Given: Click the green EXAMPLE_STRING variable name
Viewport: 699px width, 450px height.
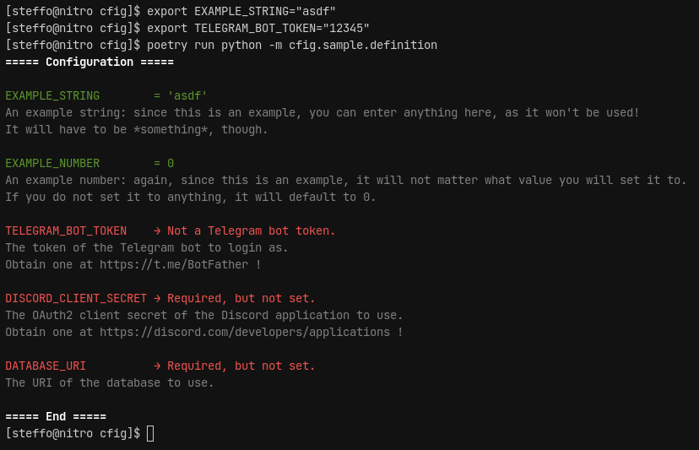Looking at the screenshot, I should tap(52, 96).
